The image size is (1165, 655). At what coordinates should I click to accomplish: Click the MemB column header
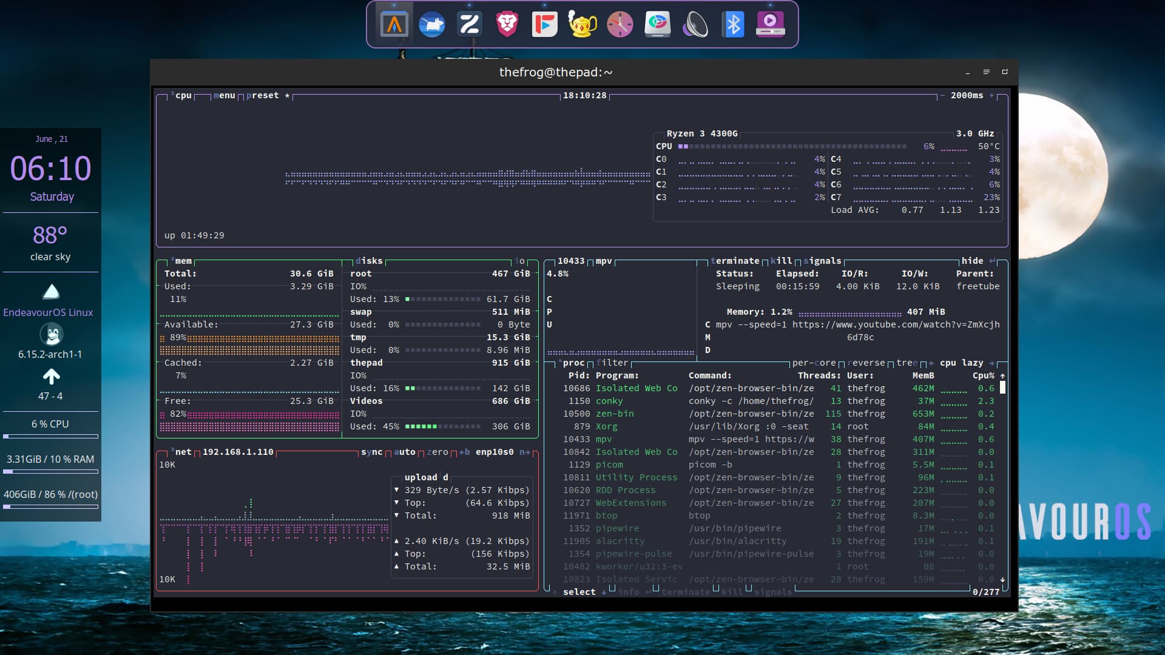tap(924, 375)
